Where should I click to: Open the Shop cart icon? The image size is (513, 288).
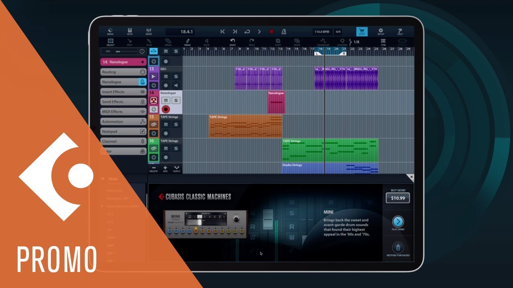pos(362,32)
